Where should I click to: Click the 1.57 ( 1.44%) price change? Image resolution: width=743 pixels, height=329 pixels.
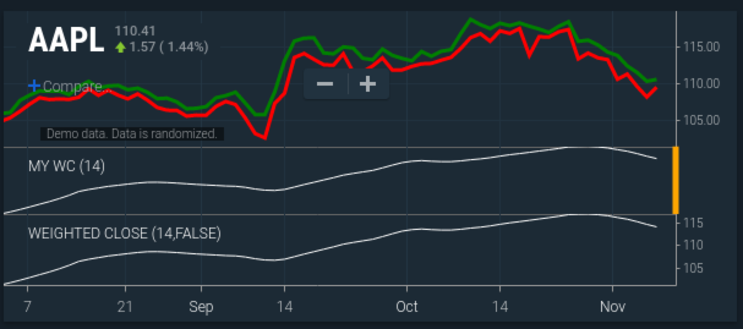click(168, 47)
